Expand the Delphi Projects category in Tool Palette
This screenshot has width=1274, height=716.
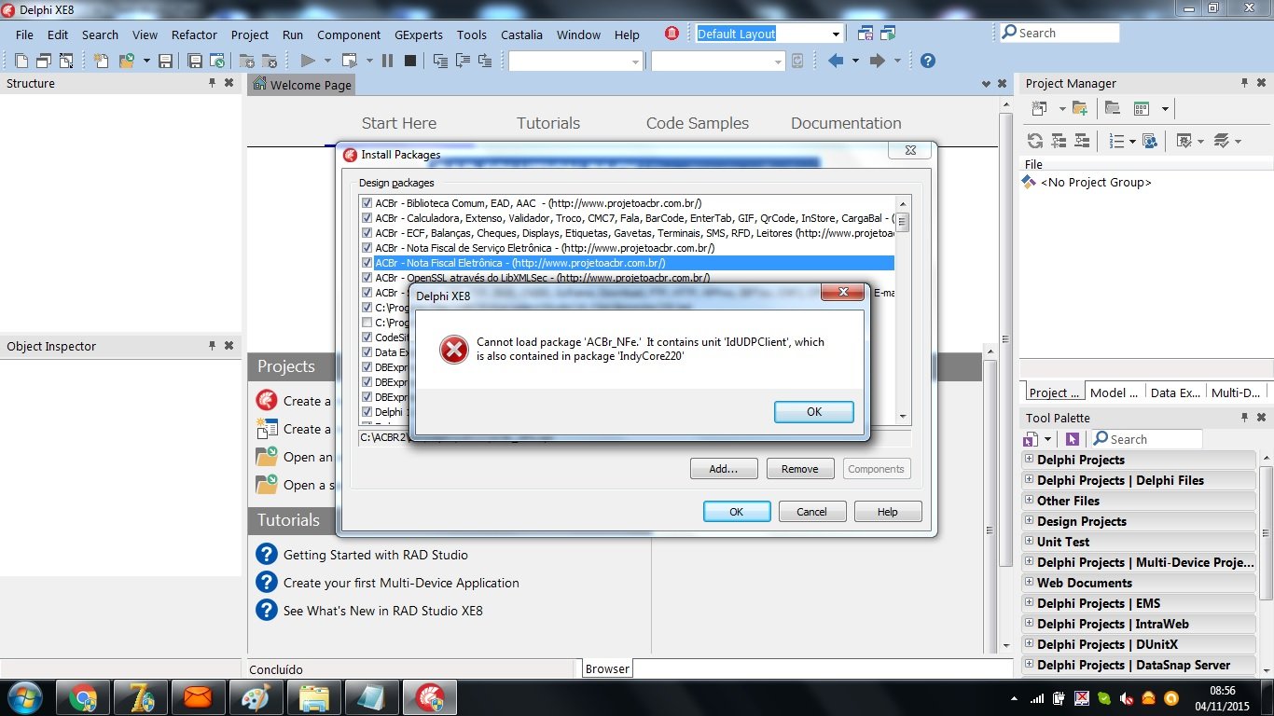coord(1029,459)
